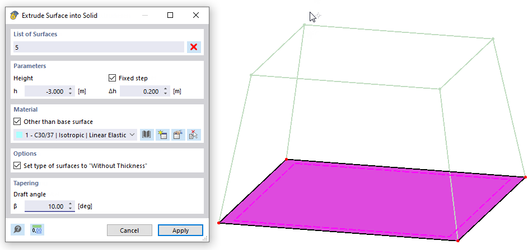The image size is (528, 250).
Task: Maximize the Extrude Surface dialog
Action: pos(170,16)
